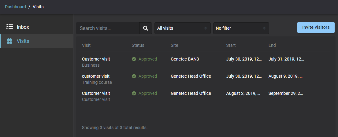Click the approved checkmark on the third visit row
Screen dimensions: 338x137
coord(134,93)
